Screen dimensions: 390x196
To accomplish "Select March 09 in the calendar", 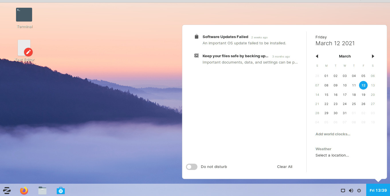I will tap(336, 85).
